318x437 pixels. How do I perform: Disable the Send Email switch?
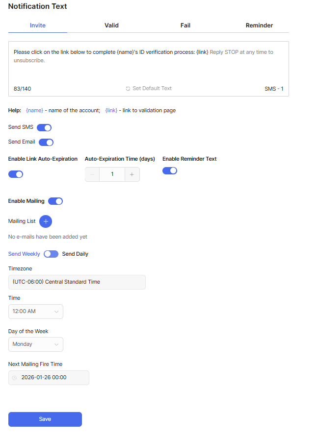coord(46,143)
